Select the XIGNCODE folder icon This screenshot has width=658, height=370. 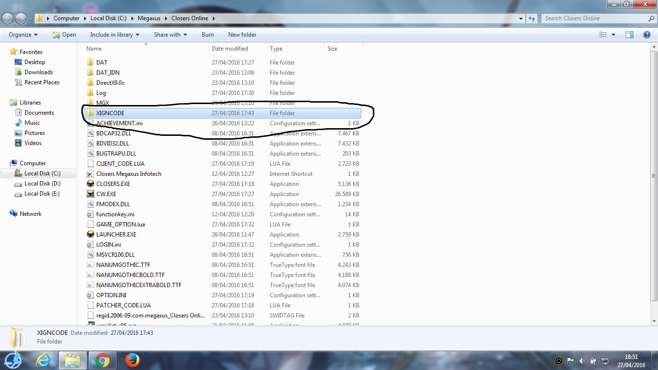(90, 113)
